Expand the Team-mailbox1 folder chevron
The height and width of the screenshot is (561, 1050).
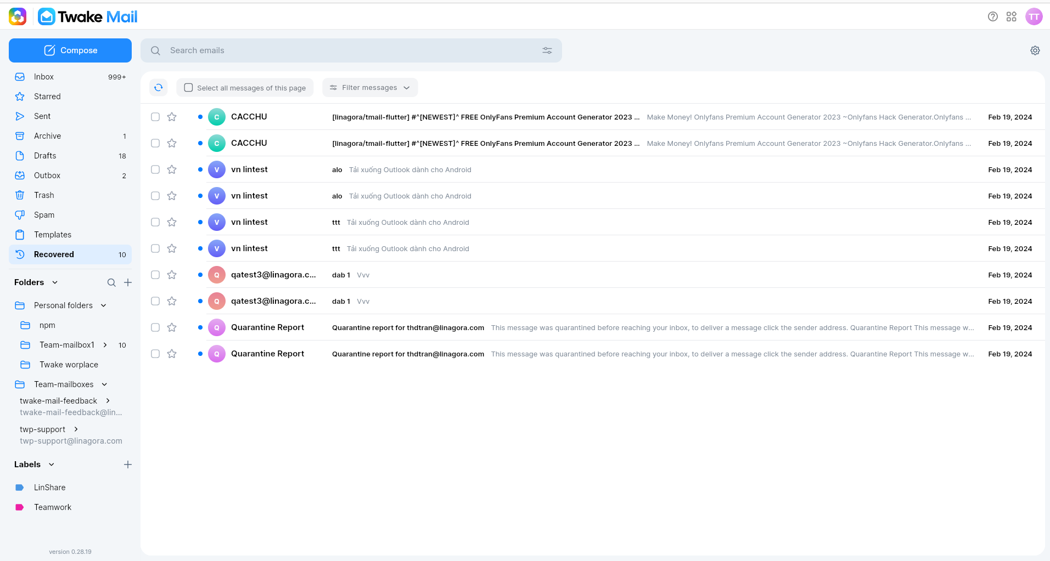coord(105,345)
